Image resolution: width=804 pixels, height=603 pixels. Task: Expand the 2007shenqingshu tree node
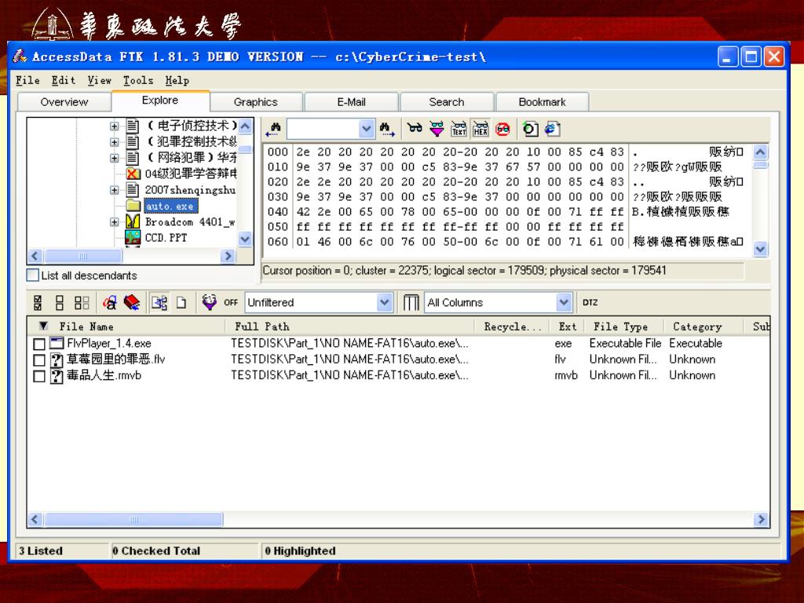pyautogui.click(x=114, y=190)
